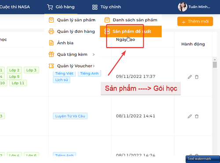This screenshot has width=220, height=163.
Task: Open Danh sách sản phẩm submenu entry
Action: [131, 20]
